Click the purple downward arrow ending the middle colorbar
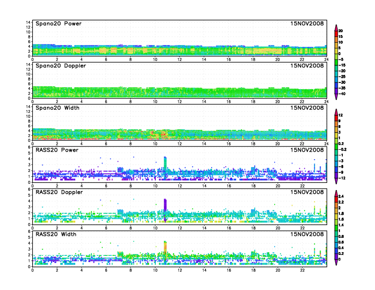 (336, 181)
